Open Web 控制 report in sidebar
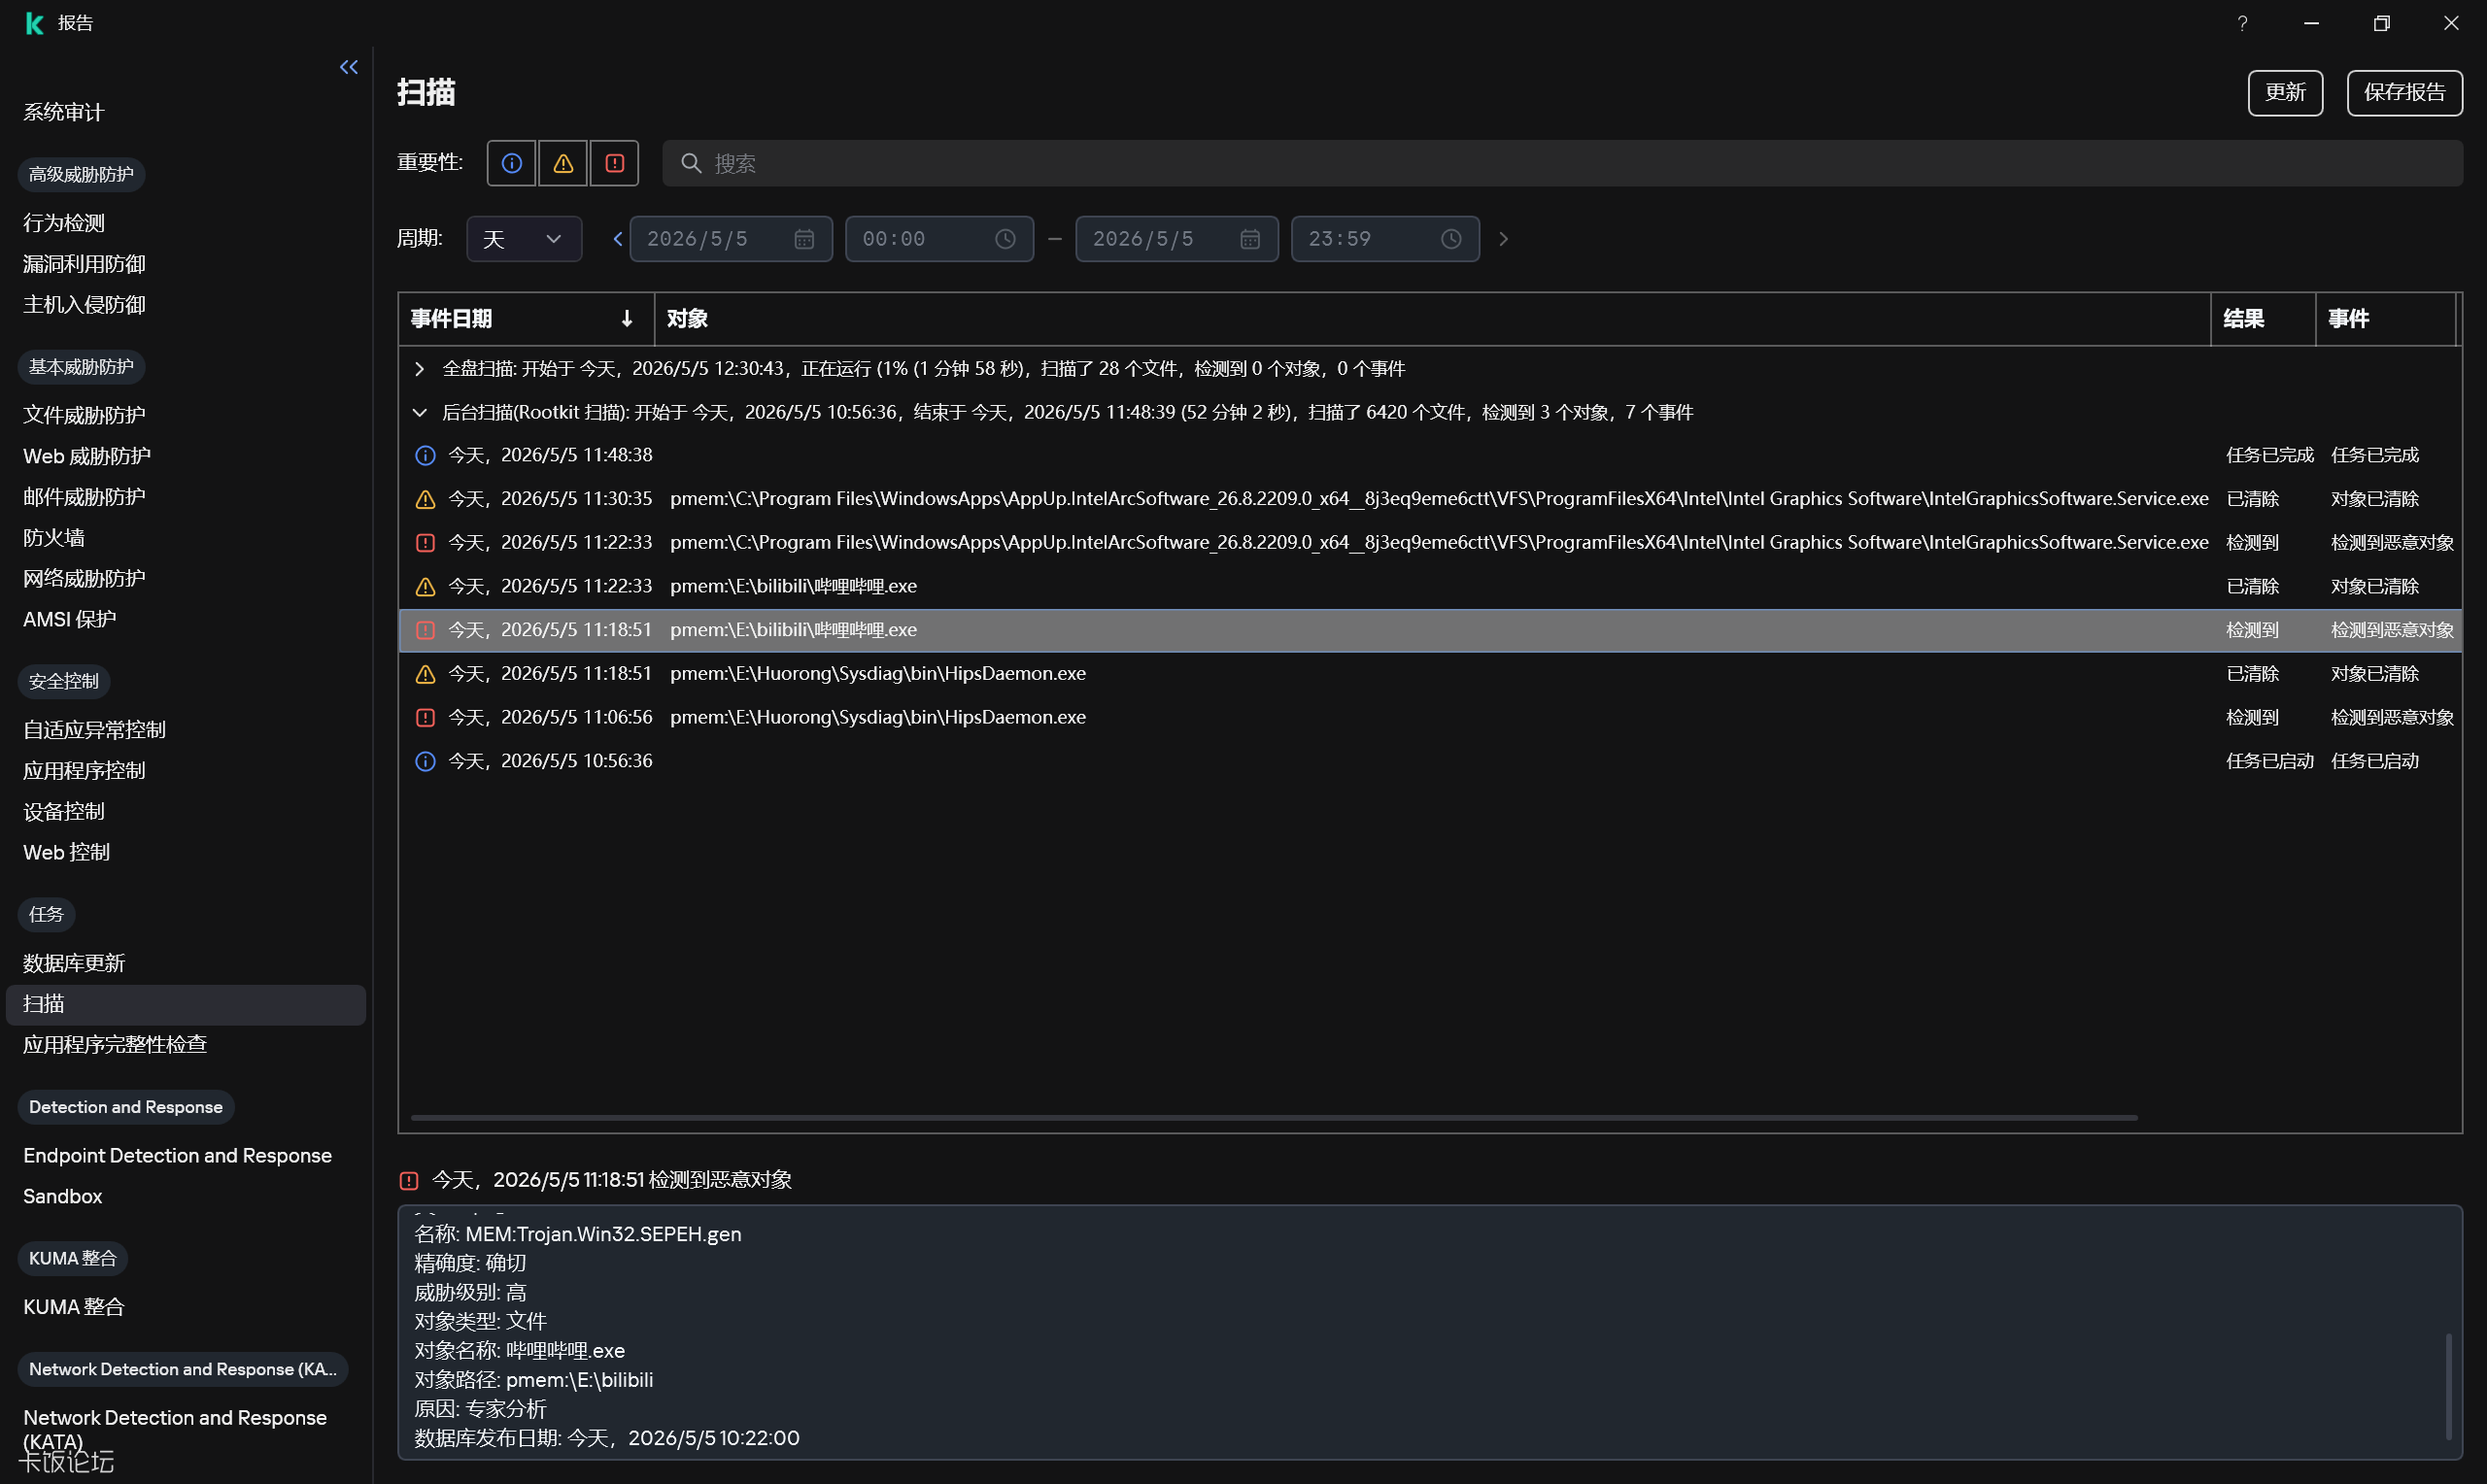The height and width of the screenshot is (1484, 2487). (x=67, y=852)
